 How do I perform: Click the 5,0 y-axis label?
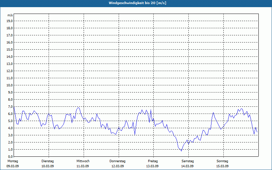[x=10, y=121]
